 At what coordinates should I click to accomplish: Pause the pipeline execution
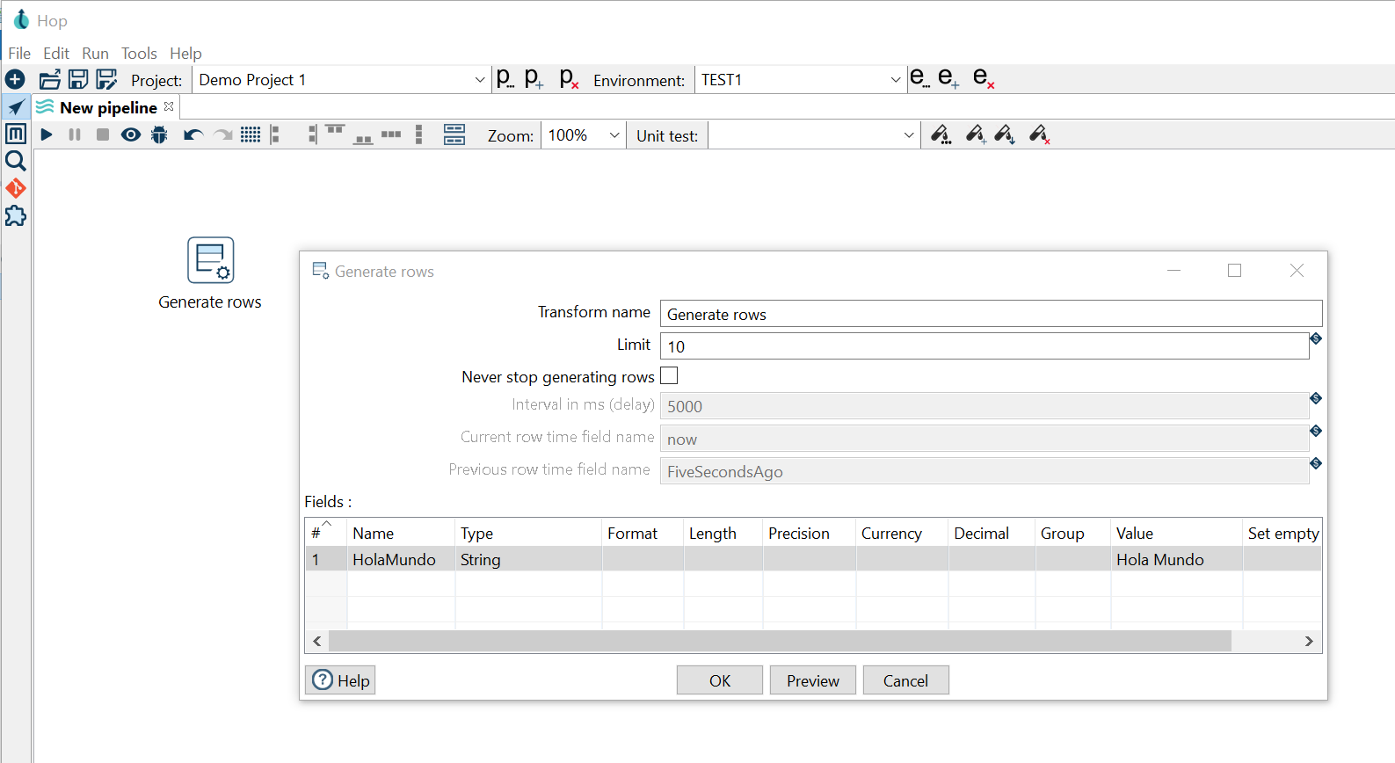coord(75,134)
